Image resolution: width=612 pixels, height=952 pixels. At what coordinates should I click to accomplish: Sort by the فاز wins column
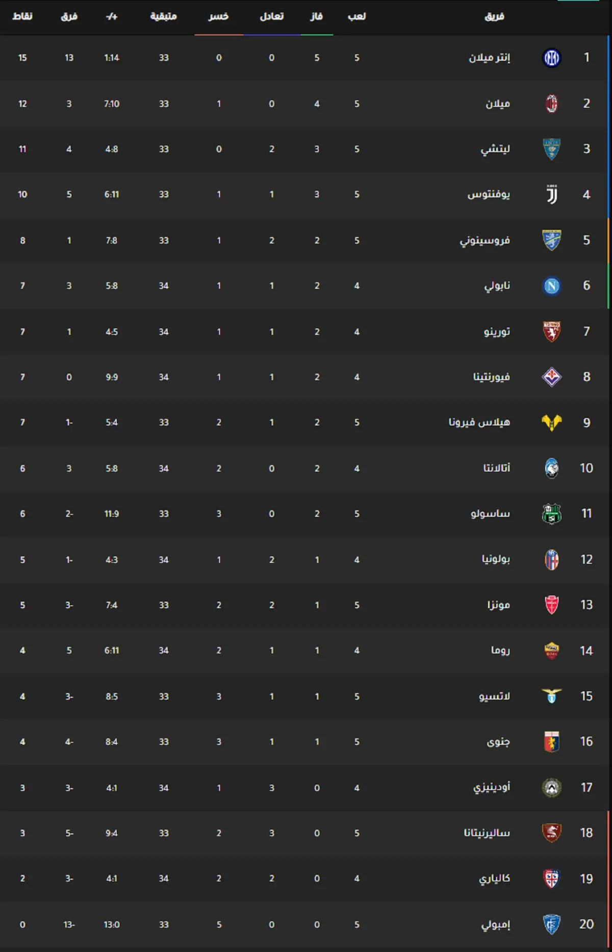[317, 16]
